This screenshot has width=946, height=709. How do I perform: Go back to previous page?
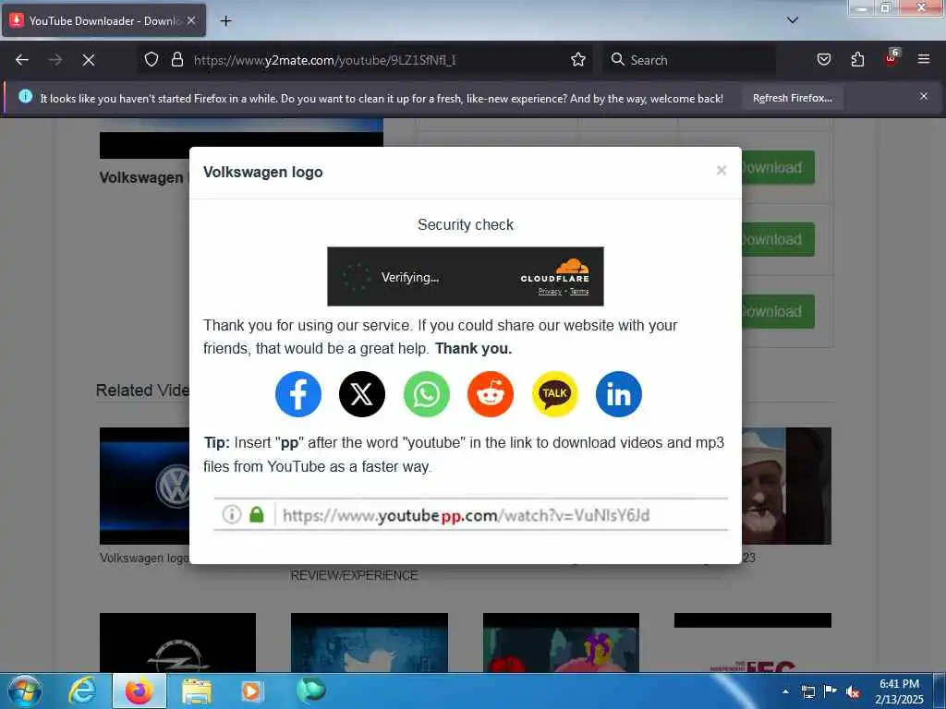point(22,60)
